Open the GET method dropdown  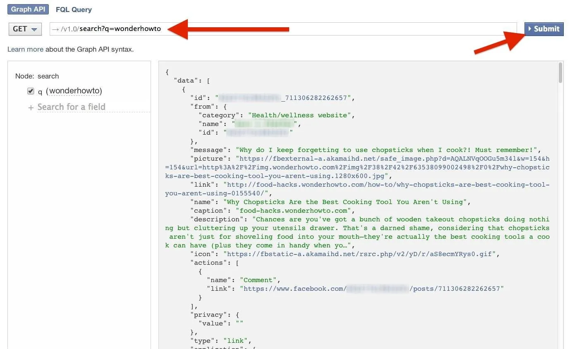pyautogui.click(x=25, y=29)
